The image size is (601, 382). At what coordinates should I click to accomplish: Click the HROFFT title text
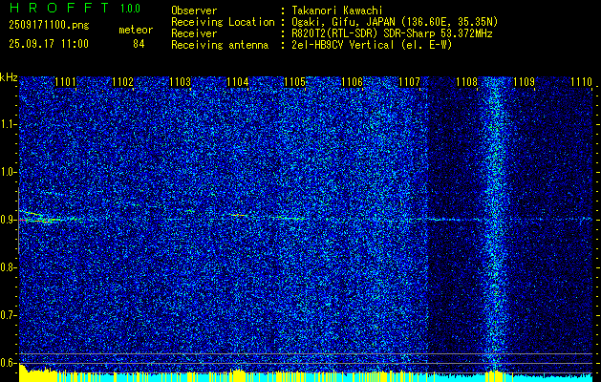59,8
